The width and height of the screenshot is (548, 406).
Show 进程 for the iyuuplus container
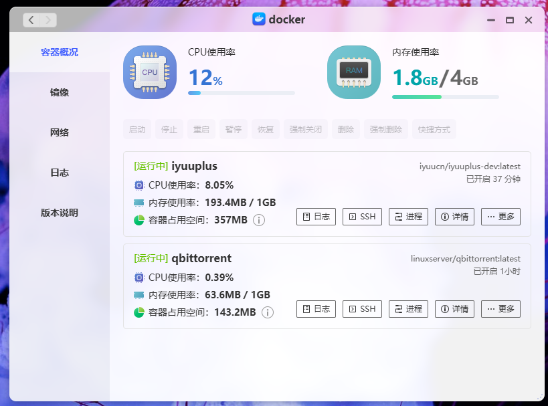click(x=408, y=217)
